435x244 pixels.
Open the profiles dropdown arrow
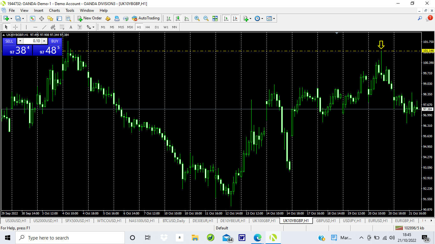(x=23, y=18)
